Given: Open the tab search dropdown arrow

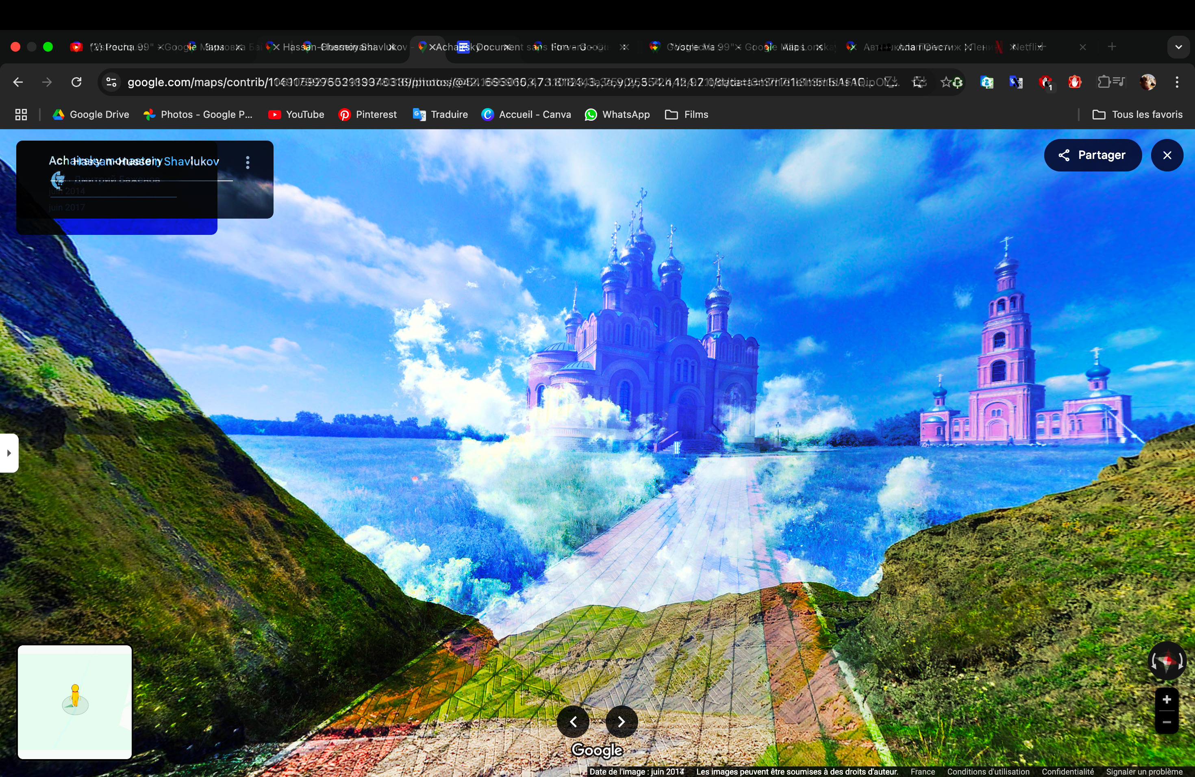Looking at the screenshot, I should pos(1178,47).
